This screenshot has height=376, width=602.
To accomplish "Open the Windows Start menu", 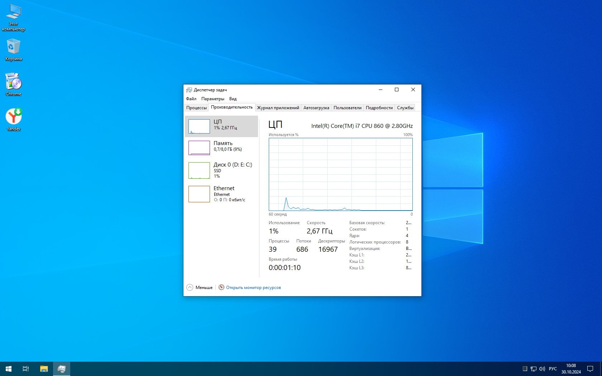I will point(9,369).
